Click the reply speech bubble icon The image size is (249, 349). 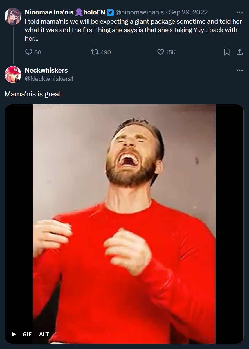(29, 52)
